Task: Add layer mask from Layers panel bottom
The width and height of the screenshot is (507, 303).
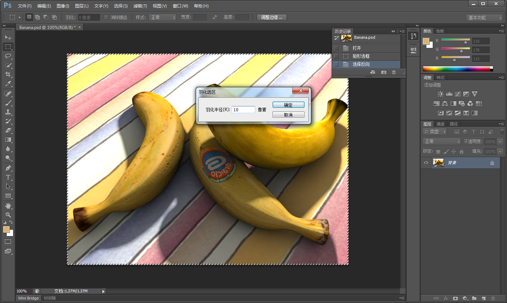Action: [455, 298]
